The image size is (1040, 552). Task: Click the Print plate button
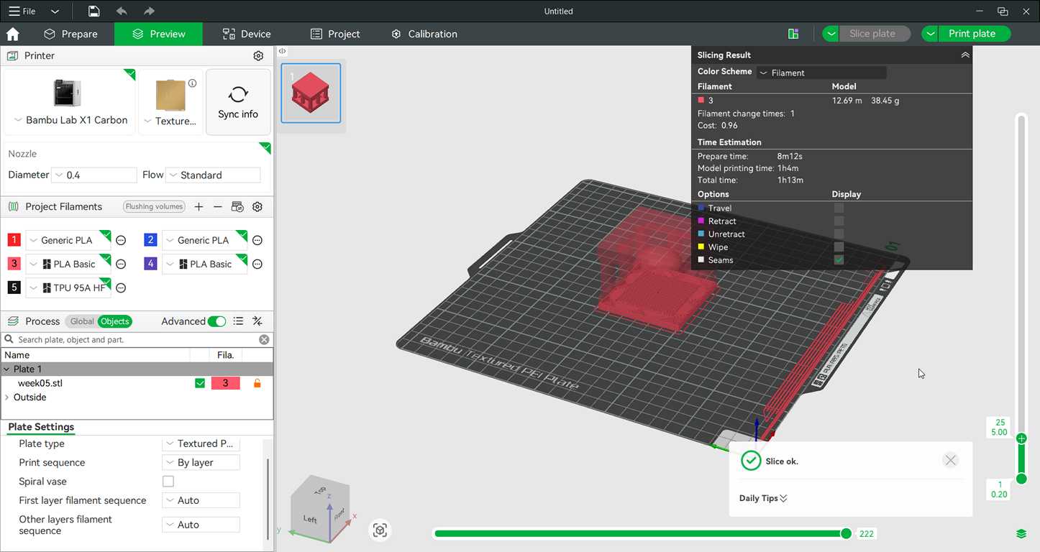pyautogui.click(x=972, y=34)
